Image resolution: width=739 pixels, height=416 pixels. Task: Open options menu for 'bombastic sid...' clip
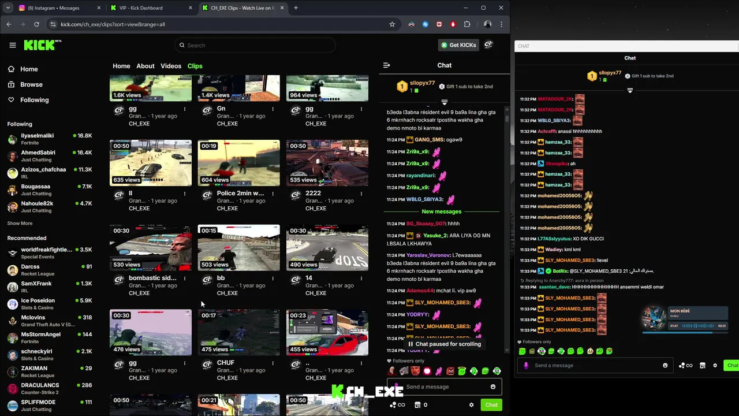click(x=184, y=278)
